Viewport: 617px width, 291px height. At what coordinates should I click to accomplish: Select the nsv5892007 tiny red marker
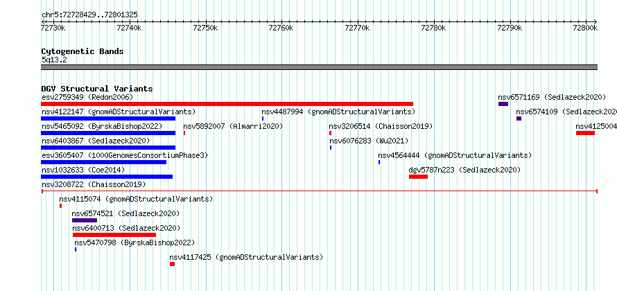pos(184,133)
